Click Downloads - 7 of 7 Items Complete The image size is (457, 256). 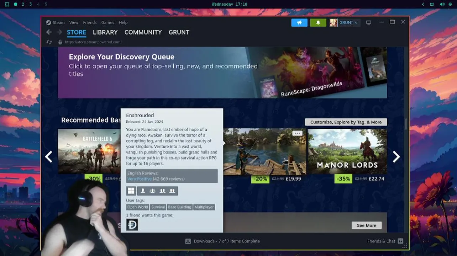[x=227, y=241]
